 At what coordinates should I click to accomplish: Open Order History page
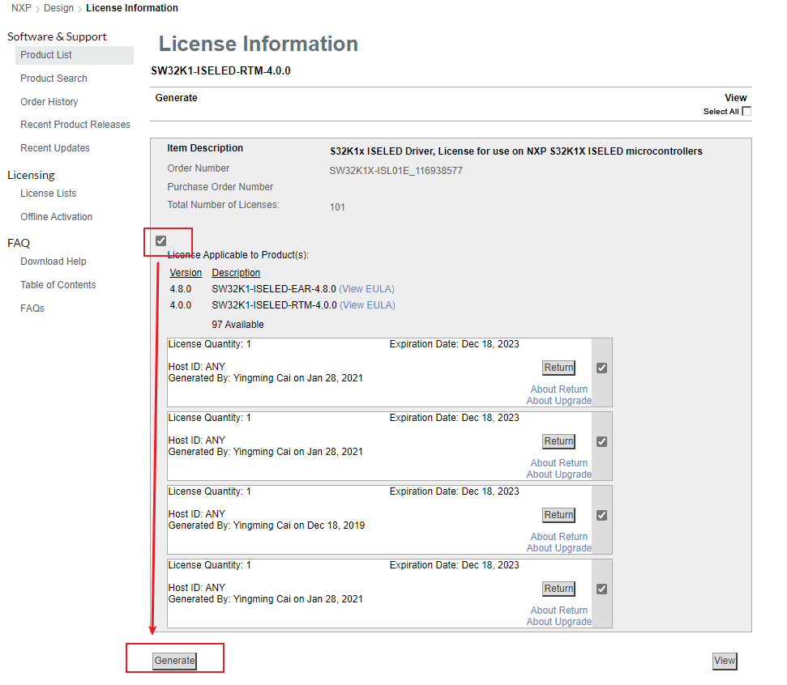click(49, 102)
